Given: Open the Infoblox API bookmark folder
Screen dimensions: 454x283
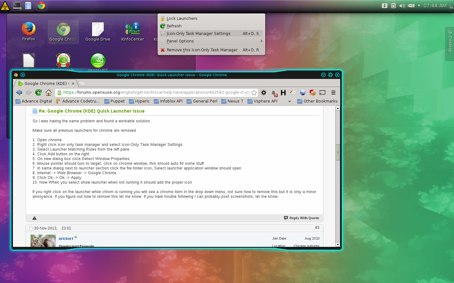Looking at the screenshot, I should pyautogui.click(x=168, y=101).
